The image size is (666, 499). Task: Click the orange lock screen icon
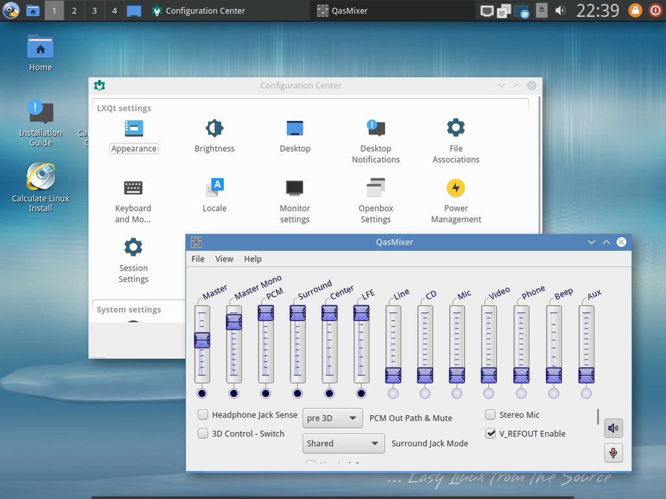[x=635, y=10]
